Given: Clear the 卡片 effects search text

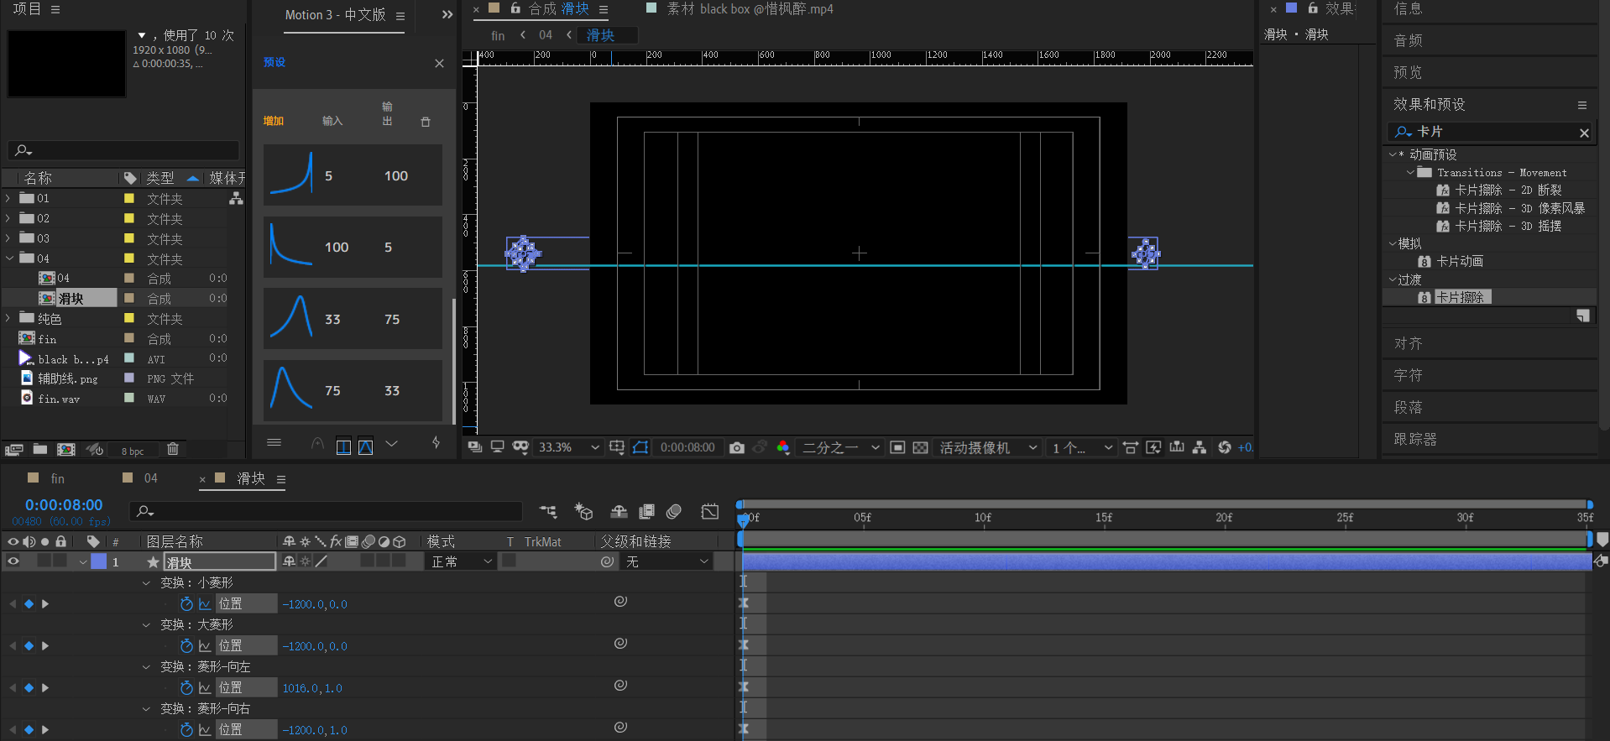Looking at the screenshot, I should [x=1584, y=133].
